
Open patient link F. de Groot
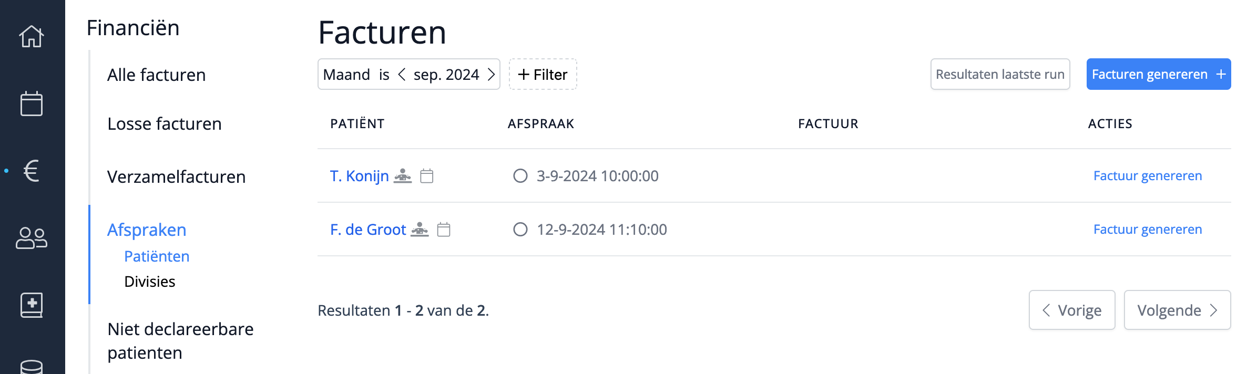(x=368, y=230)
